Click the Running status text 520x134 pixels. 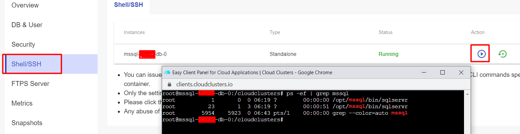click(x=388, y=54)
